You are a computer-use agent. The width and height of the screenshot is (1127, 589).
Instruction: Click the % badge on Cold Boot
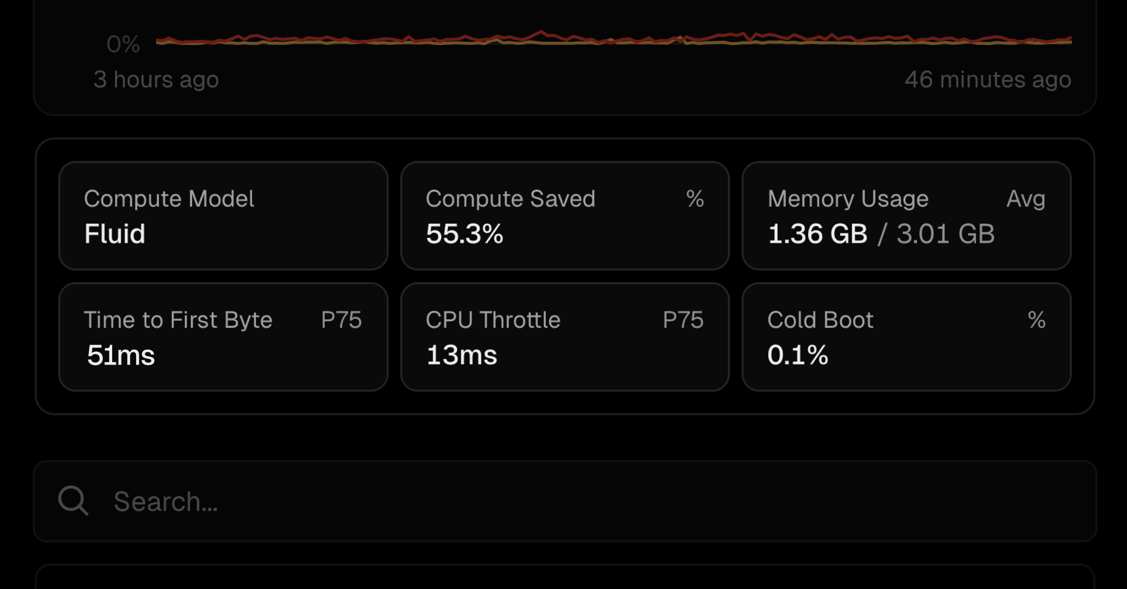click(1037, 320)
